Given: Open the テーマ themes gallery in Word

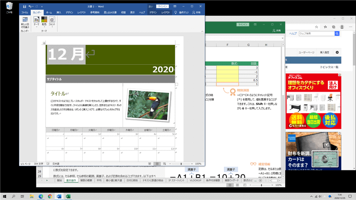Looking at the screenshot, I should click(36, 22).
